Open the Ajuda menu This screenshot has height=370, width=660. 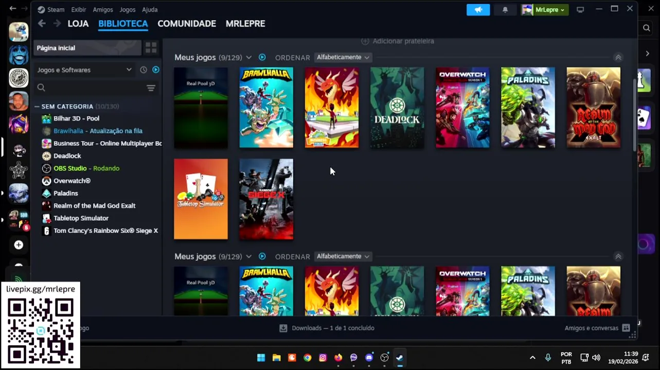[150, 10]
